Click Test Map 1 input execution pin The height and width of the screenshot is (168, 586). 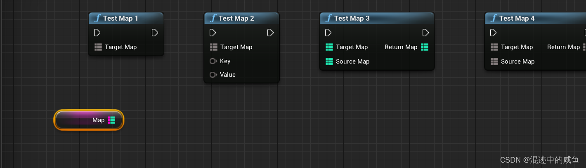(97, 33)
